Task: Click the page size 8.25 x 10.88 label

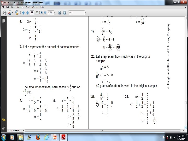Action: point(15,131)
